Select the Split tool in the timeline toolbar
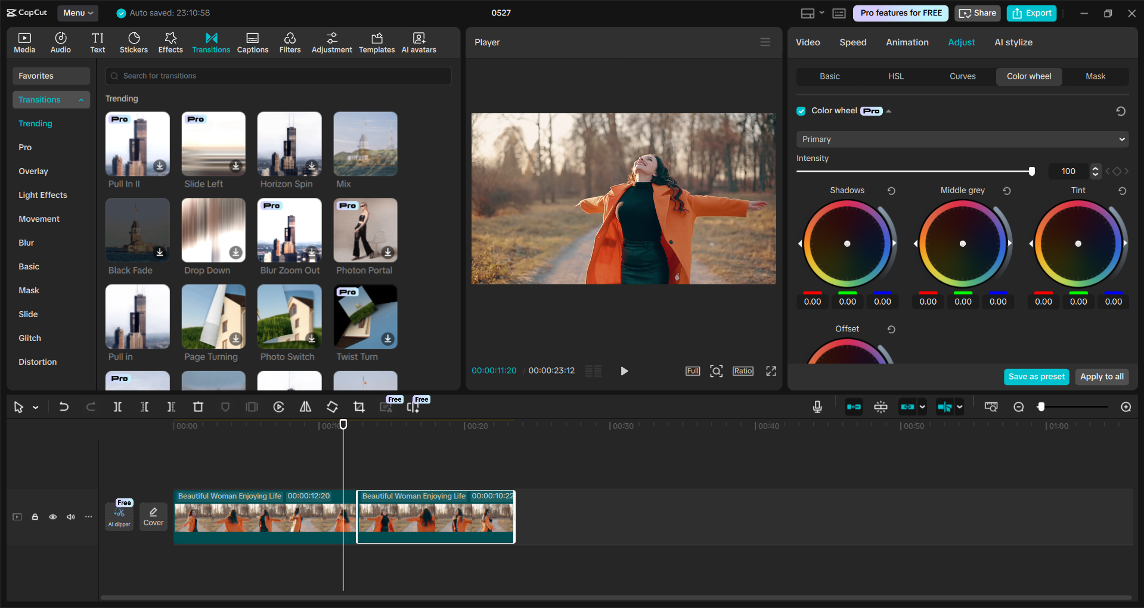The image size is (1144, 608). (117, 407)
